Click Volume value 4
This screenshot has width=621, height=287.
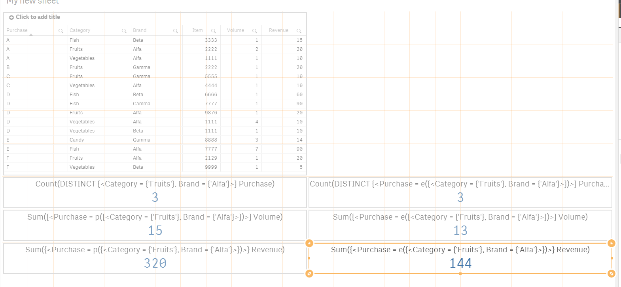(257, 122)
